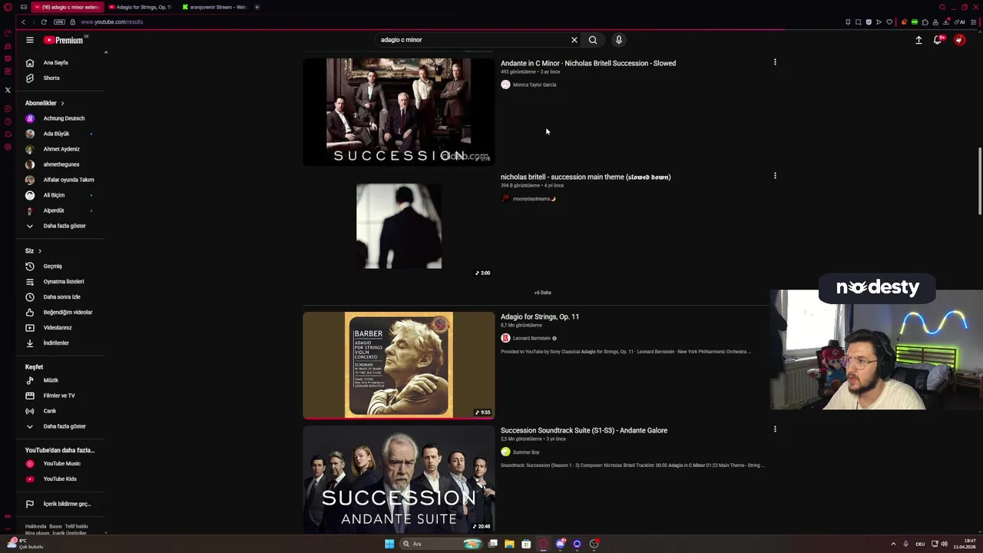983x553 pixels.
Task: Open a new browser tab with plus
Action: pyautogui.click(x=257, y=7)
